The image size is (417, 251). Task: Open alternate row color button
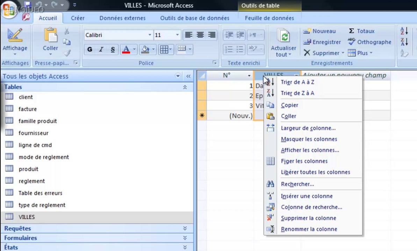[184, 50]
